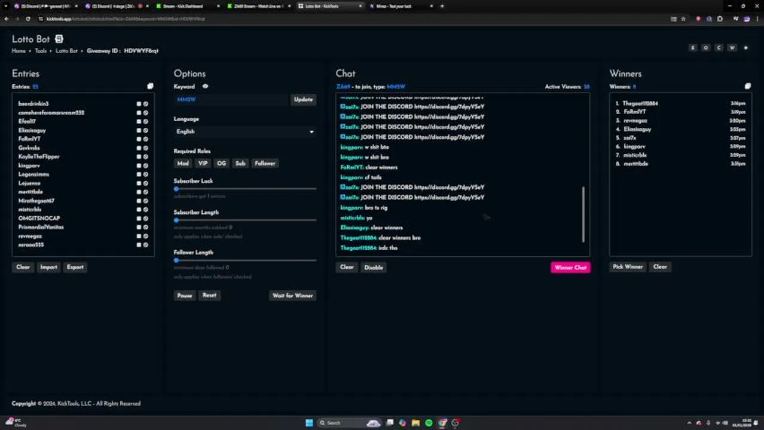The image size is (764, 430).
Task: Click the small square icon beside Lejuenso
Action: tap(139, 183)
